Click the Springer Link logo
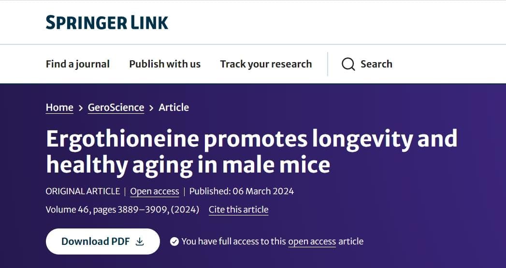The image size is (506, 268). 107,23
